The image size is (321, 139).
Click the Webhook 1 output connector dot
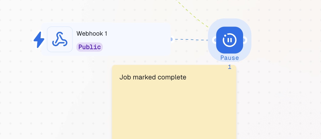[x=171, y=39]
